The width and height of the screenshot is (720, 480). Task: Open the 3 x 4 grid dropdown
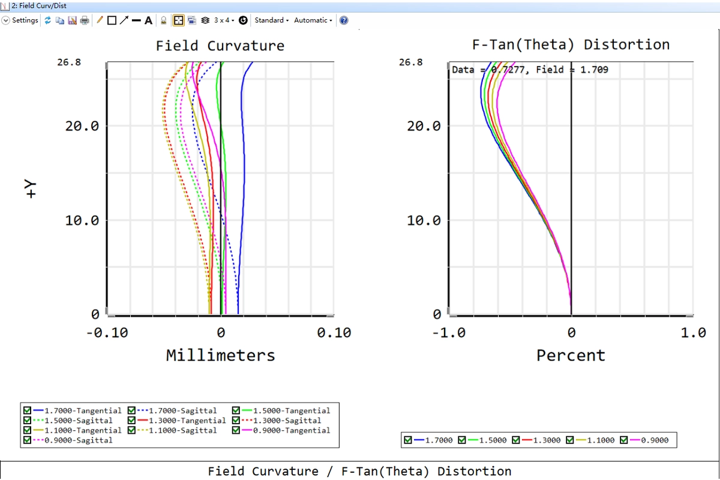(x=223, y=20)
